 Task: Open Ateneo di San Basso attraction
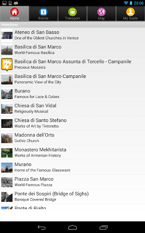pyautogui.click(x=72, y=35)
